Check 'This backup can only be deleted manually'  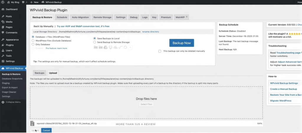pyautogui.click(x=160, y=51)
